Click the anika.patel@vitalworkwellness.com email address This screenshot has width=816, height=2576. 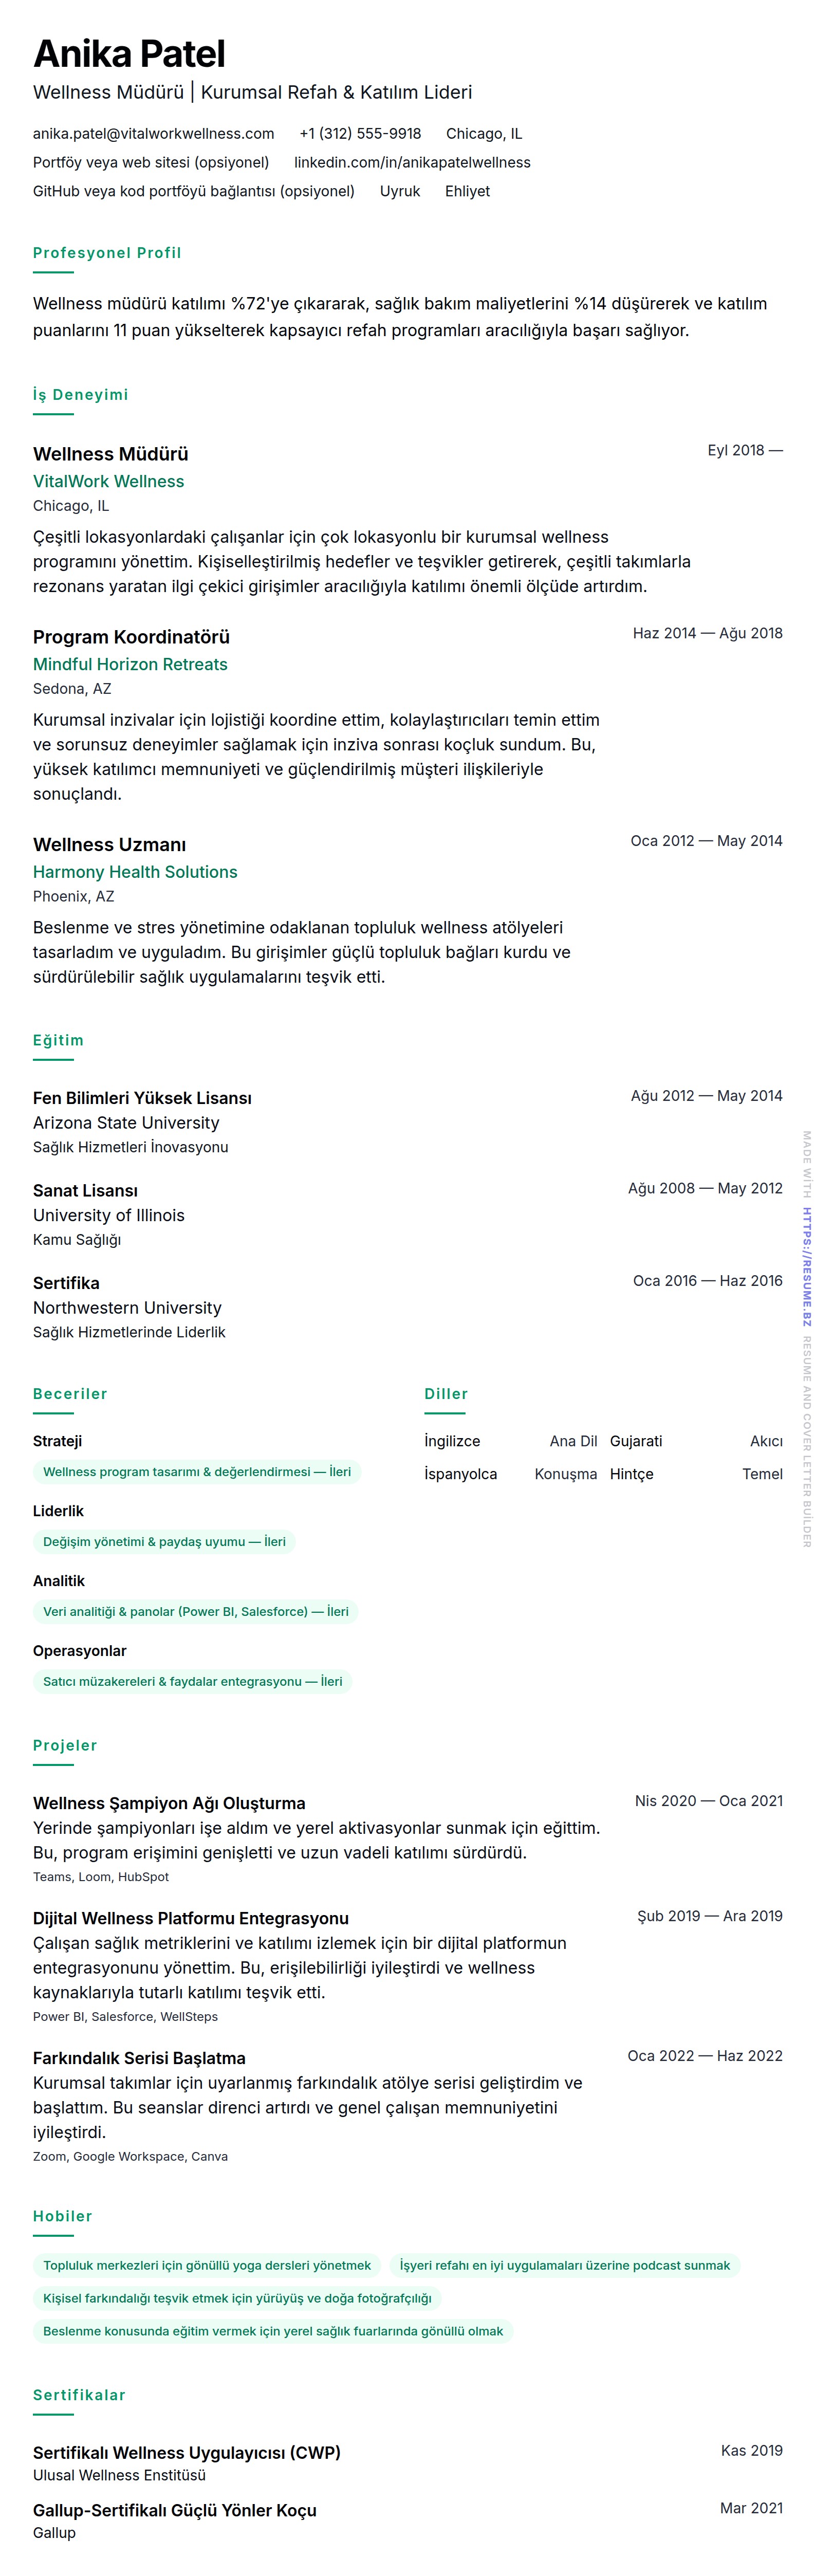point(153,134)
